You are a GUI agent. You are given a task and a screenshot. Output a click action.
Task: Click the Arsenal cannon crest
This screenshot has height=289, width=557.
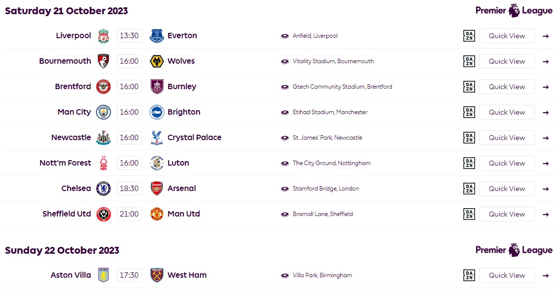click(x=157, y=189)
